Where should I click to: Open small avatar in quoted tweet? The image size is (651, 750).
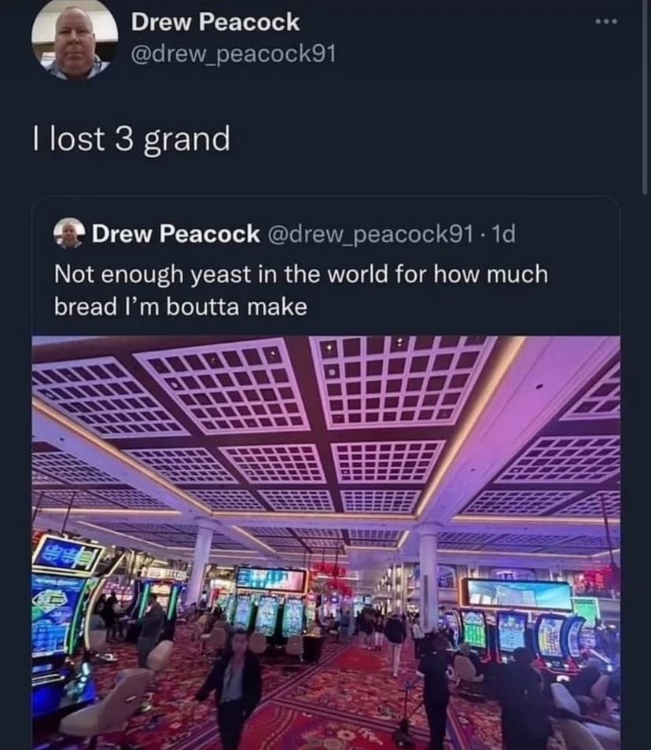point(69,233)
